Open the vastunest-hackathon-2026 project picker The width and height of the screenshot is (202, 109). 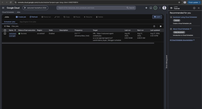(x=35, y=8)
